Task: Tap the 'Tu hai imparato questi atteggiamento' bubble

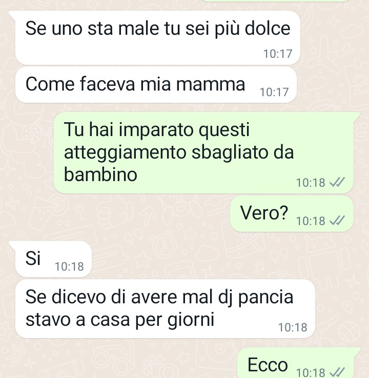Action: (203, 152)
